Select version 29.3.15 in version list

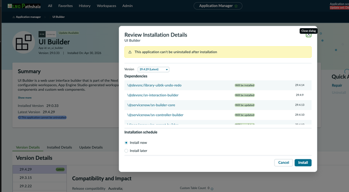[40, 178]
